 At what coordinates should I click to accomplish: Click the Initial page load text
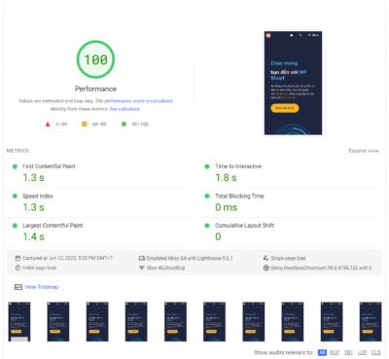click(39, 268)
